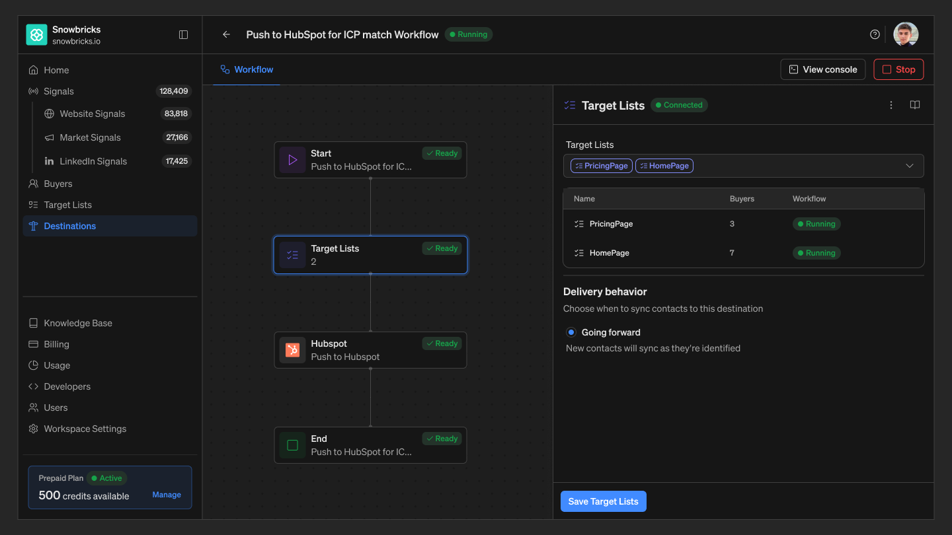Switch to the Workflow tab
This screenshot has height=535, width=952.
(247, 69)
